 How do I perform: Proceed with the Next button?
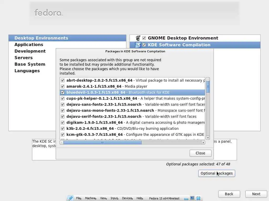[x=256, y=194]
